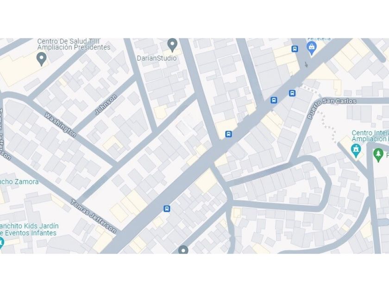
Task: Open the green tree park pin
Action: pos(378,155)
